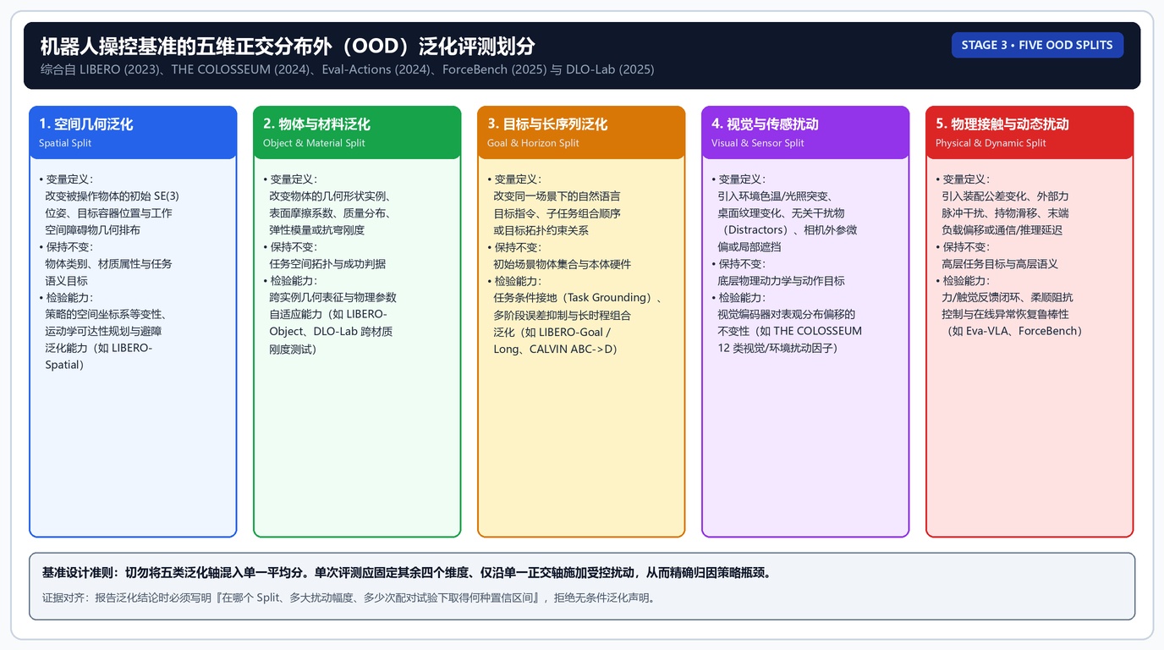Open the card header 1. 空间几何泛化
This screenshot has height=650, width=1164.
pos(133,132)
